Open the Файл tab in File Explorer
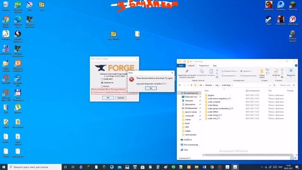This screenshot has width=302, height=170. pyautogui.click(x=181, y=66)
